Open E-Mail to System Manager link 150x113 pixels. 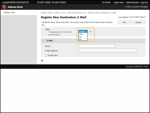(x=135, y=7)
